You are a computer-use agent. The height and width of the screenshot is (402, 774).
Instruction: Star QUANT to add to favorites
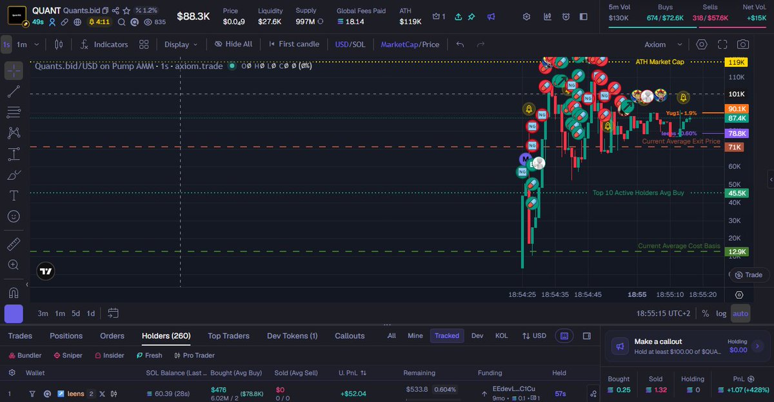pos(126,11)
